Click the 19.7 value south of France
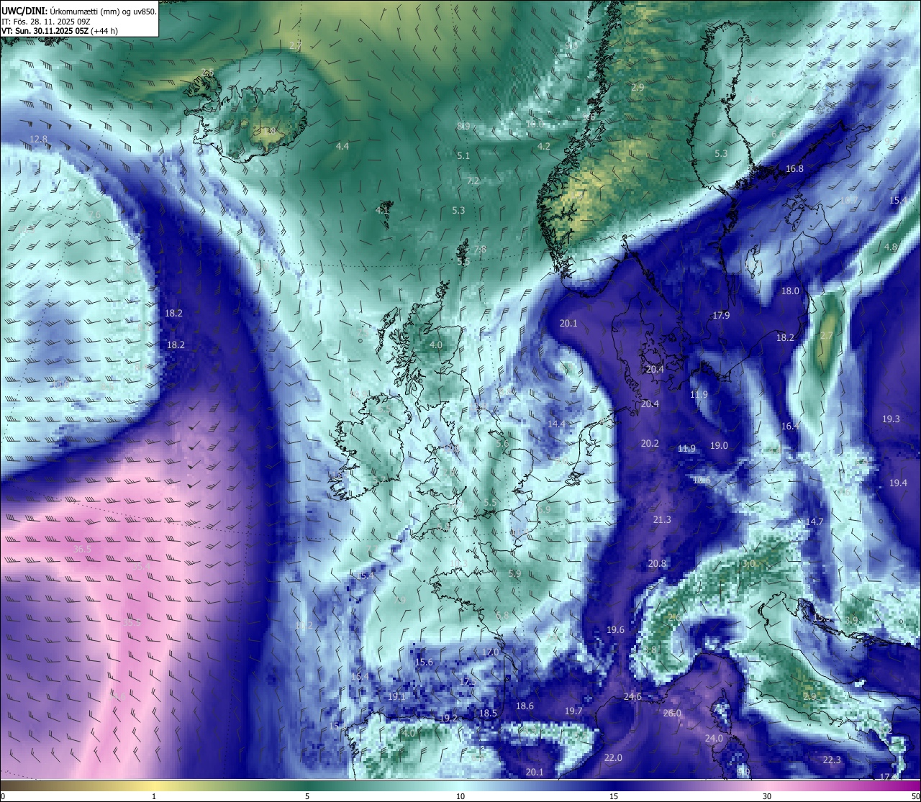 point(573,711)
